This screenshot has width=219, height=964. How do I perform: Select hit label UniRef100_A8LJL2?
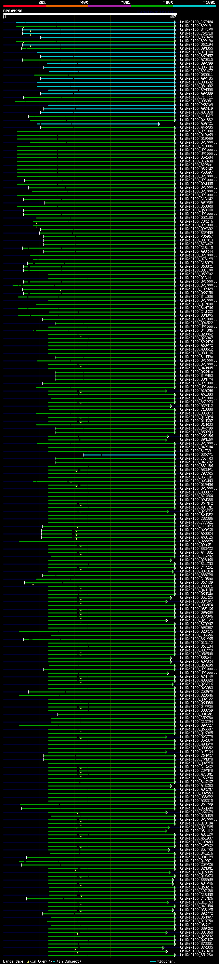coord(196,831)
